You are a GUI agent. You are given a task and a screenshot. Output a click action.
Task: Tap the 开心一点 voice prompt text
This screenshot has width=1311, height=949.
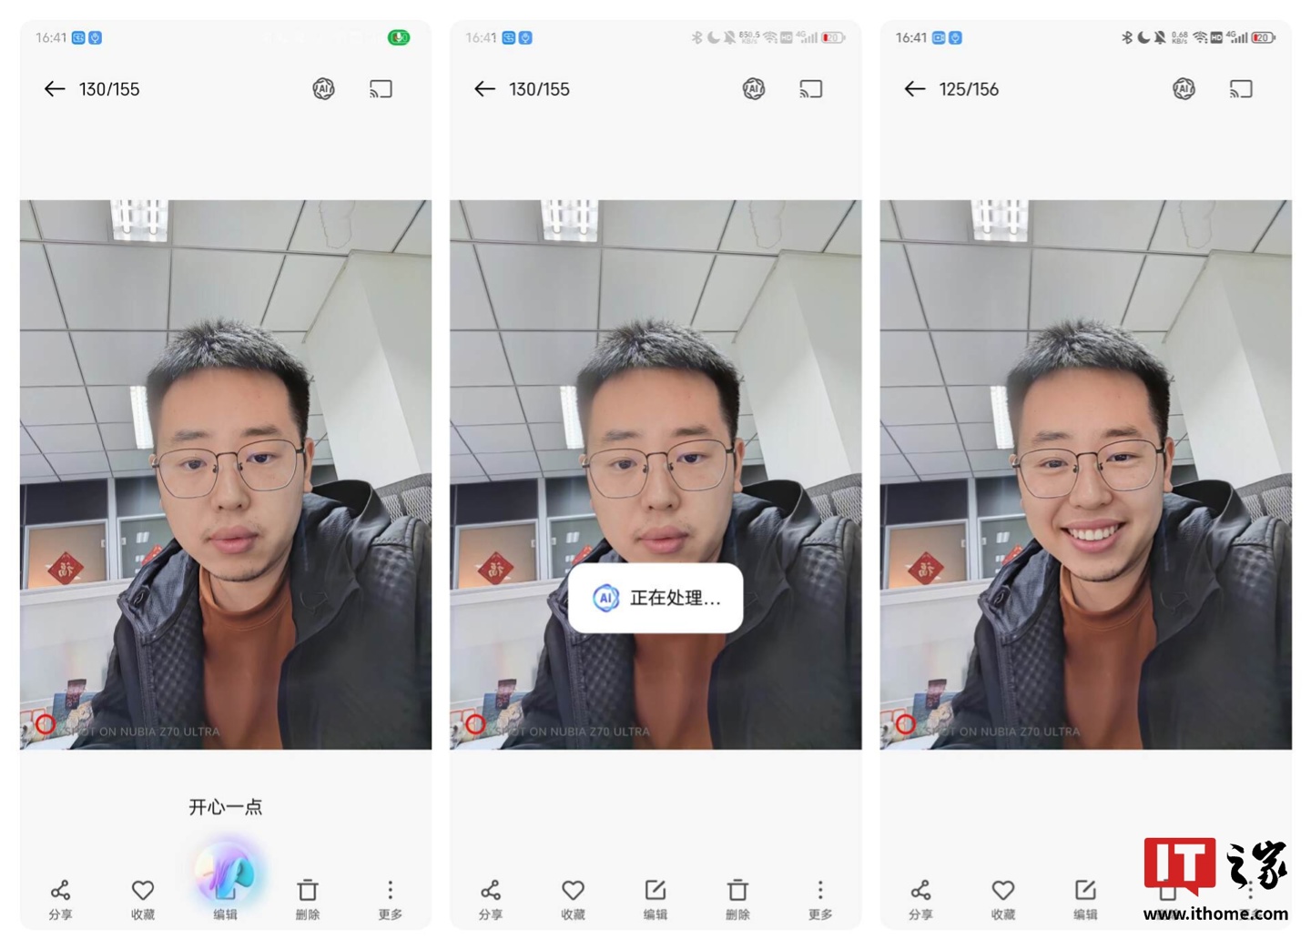coord(226,807)
